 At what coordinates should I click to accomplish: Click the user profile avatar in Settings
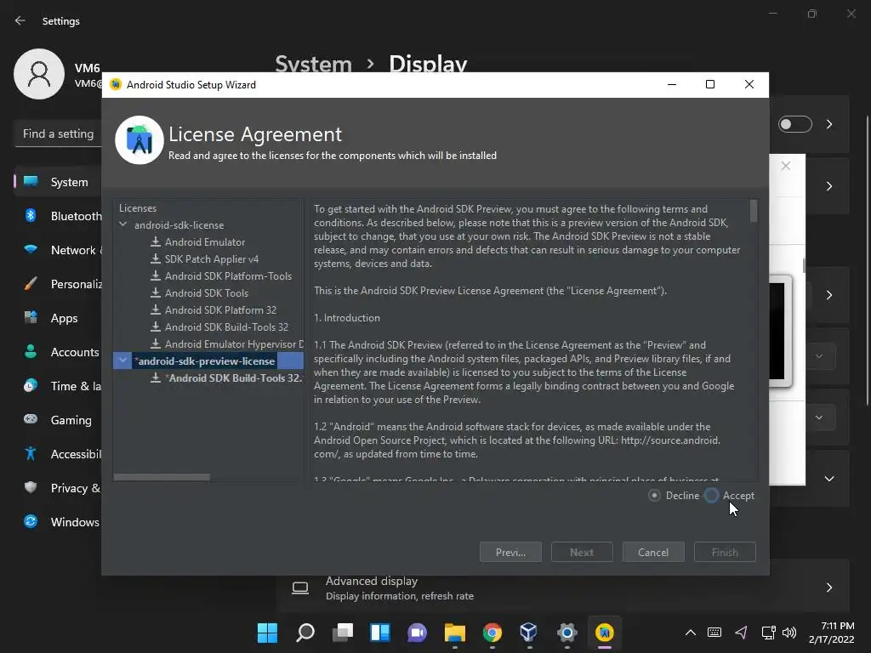coord(39,74)
